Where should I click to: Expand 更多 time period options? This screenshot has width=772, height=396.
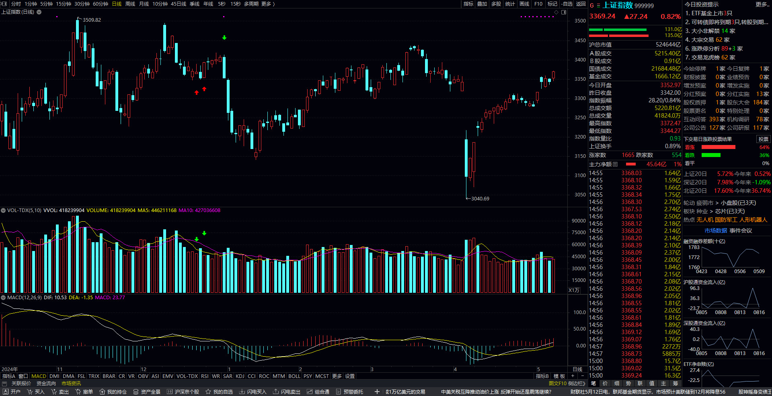[268, 4]
